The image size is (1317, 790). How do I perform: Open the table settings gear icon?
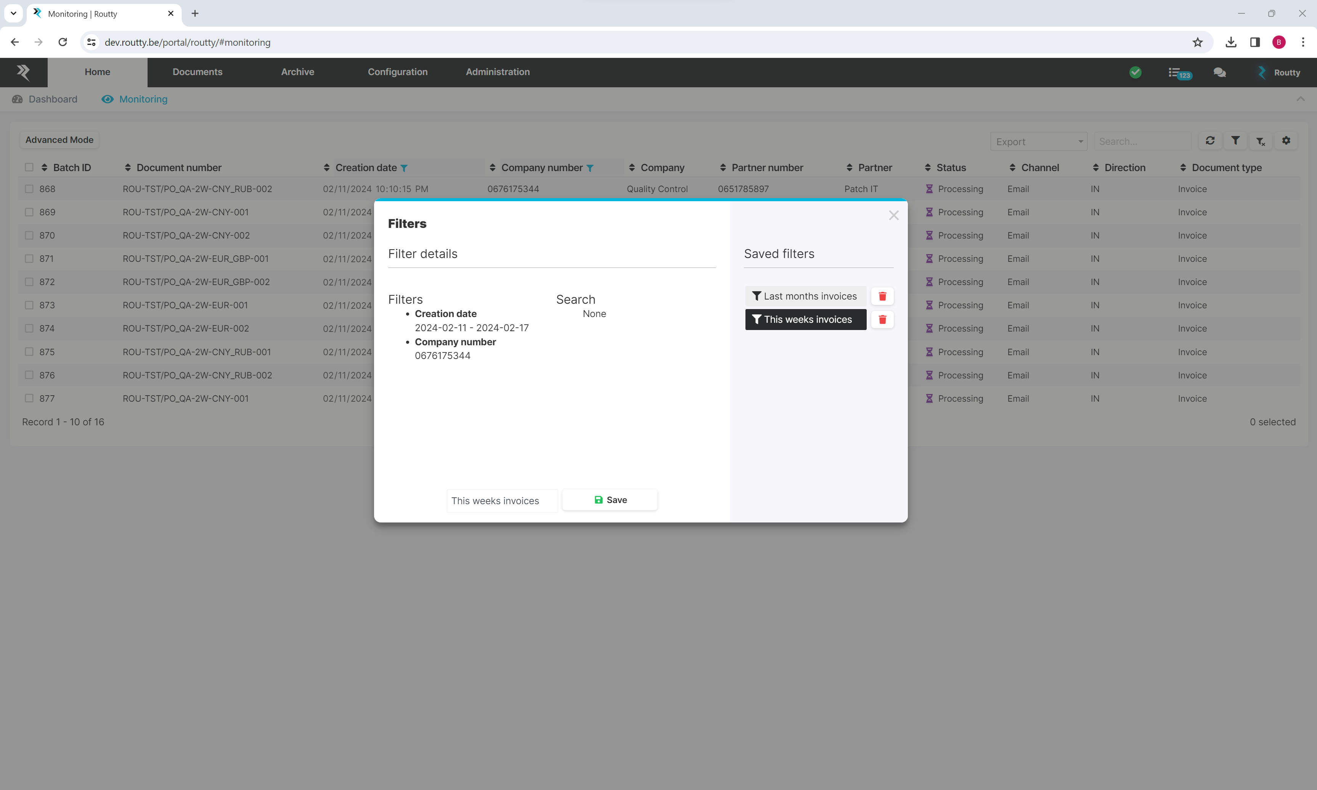point(1286,141)
